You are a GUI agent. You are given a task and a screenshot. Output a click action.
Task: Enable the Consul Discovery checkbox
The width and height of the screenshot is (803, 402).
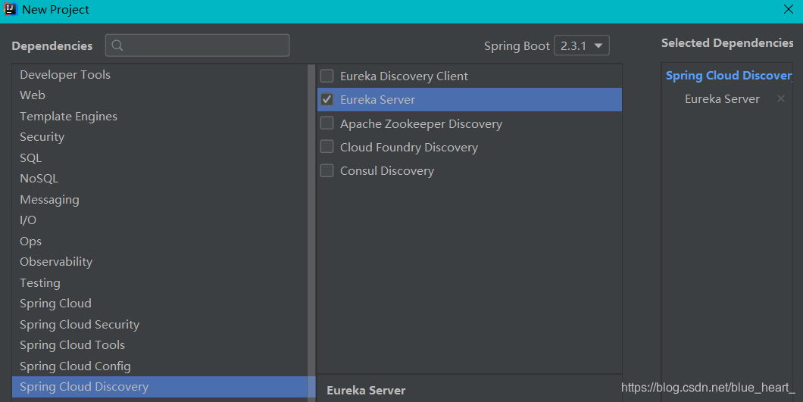coord(327,170)
